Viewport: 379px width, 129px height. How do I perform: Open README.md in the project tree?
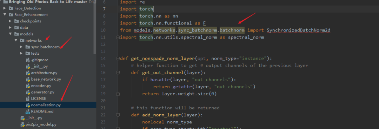coord(42,111)
